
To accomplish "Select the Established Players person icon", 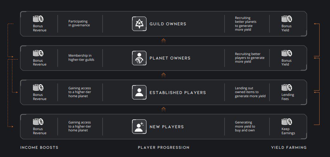I will 139,92.
